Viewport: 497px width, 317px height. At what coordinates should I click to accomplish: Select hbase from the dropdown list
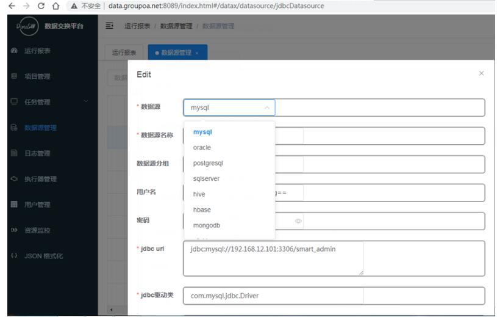pyautogui.click(x=229, y=210)
